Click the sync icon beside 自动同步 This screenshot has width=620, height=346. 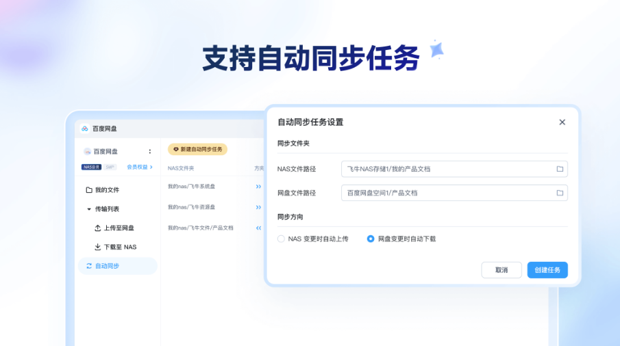click(x=89, y=266)
